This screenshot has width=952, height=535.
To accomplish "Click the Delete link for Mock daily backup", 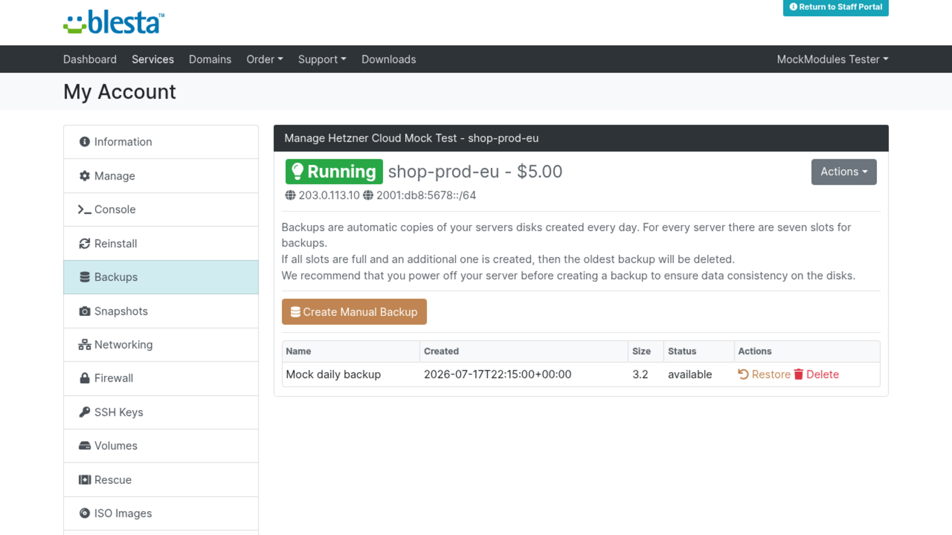I will tap(817, 374).
